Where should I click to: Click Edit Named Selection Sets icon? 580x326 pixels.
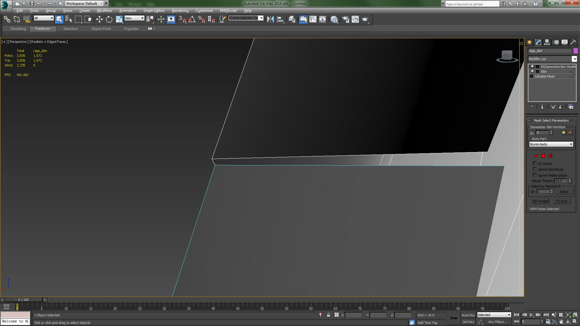click(222, 19)
